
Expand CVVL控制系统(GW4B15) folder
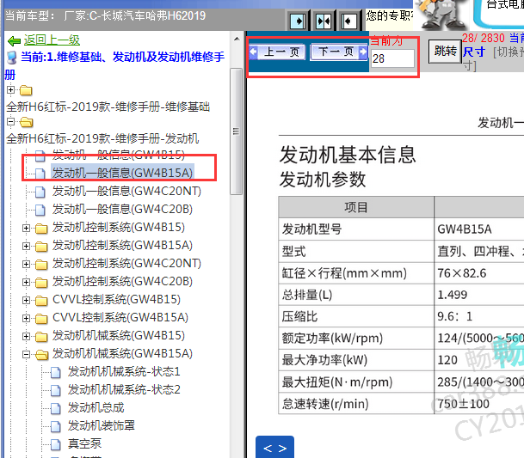tap(26, 300)
